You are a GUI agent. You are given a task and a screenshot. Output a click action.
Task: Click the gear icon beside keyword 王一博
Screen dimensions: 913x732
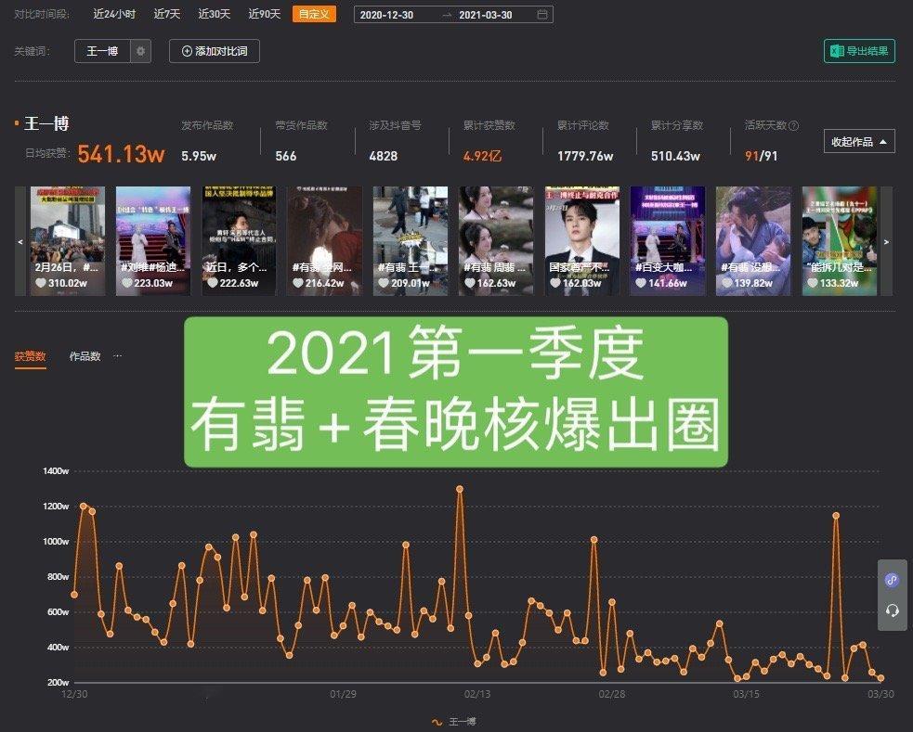coord(140,51)
